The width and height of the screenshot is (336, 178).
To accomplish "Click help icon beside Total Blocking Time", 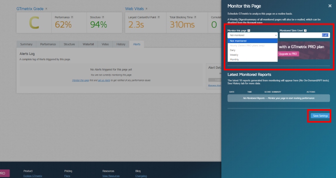I will (x=195, y=17).
